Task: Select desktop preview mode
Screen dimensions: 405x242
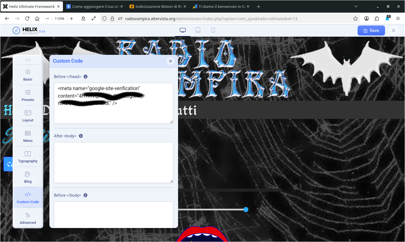Action: 183,30
